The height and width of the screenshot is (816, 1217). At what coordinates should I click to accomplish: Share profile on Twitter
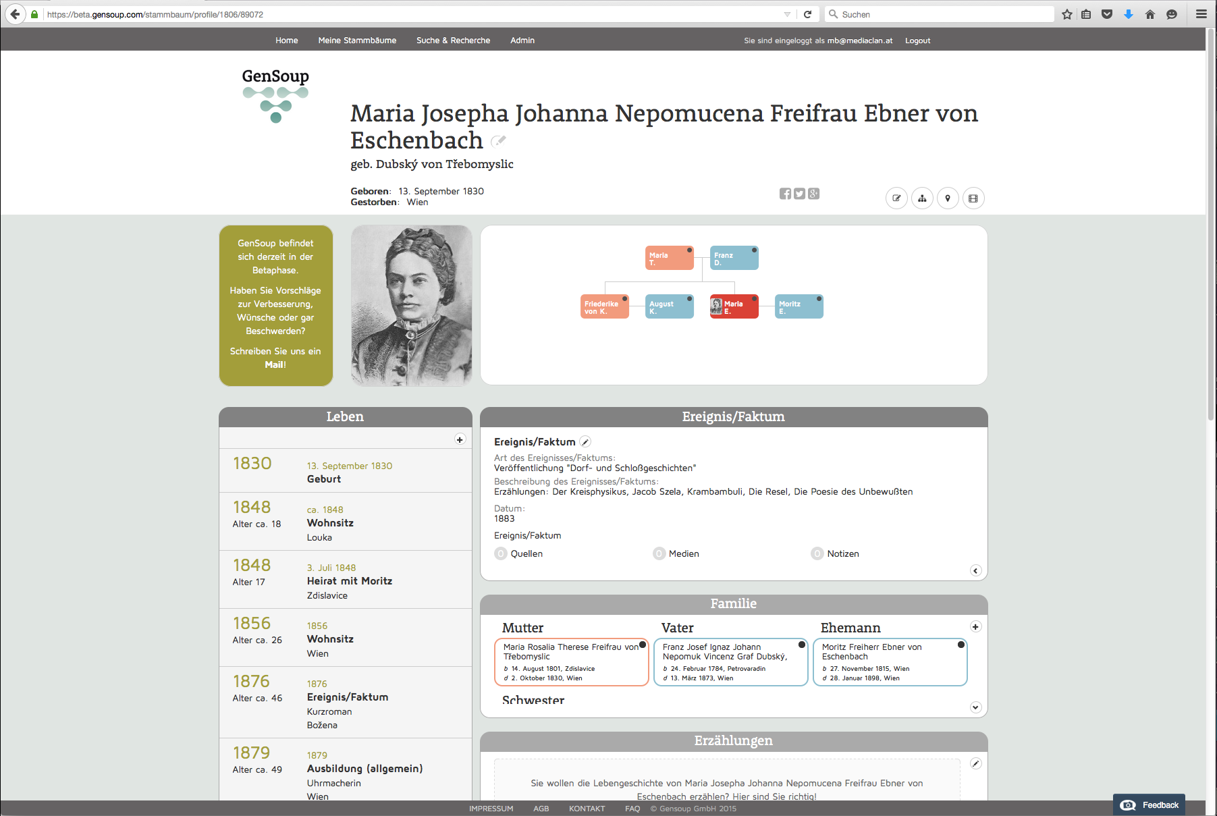(x=799, y=194)
